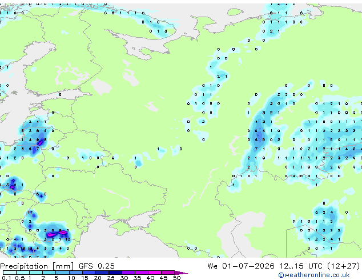Click the "Precipitation [mm]" title text
The width and height of the screenshot is (362, 280).
pyautogui.click(x=37, y=266)
